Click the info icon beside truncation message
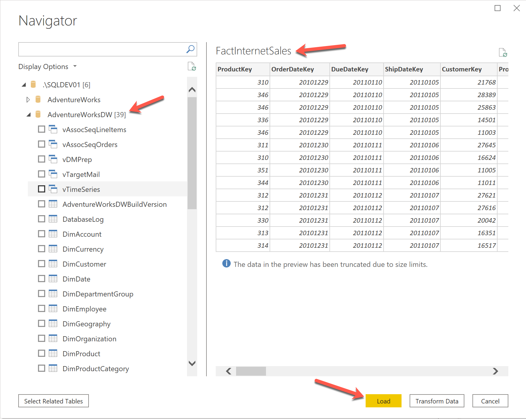Image resolution: width=526 pixels, height=419 pixels. pos(226,263)
